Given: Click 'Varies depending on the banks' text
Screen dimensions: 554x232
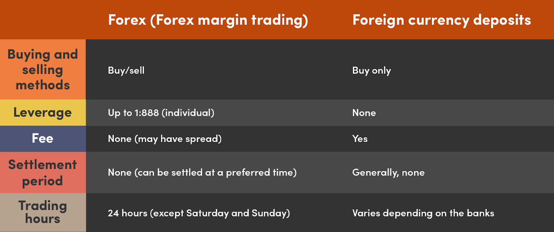Looking at the screenshot, I should (x=423, y=213).
